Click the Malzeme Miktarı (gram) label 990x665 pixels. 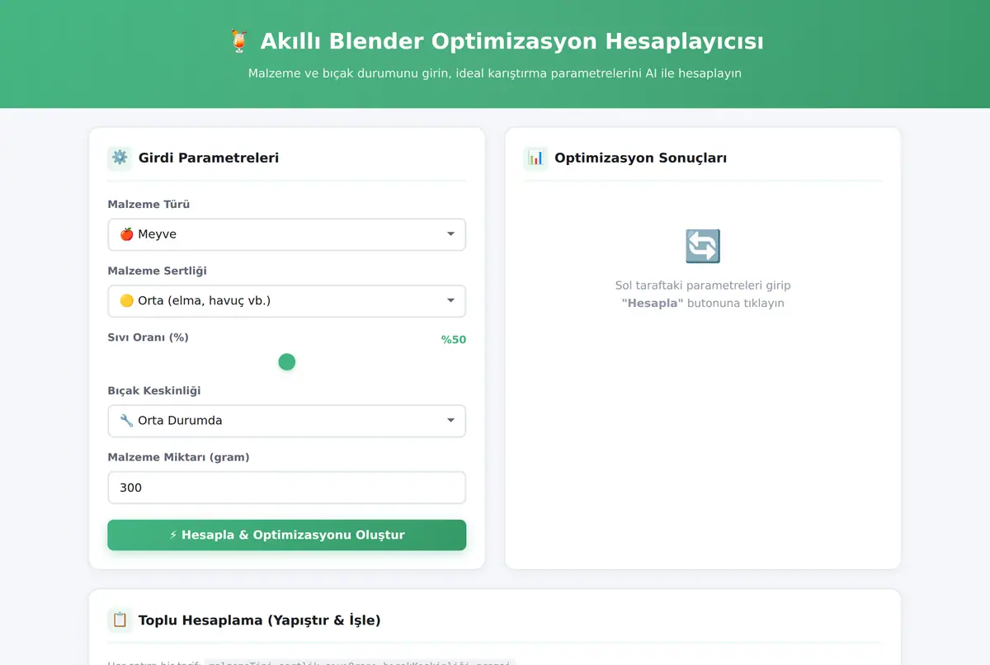[178, 457]
